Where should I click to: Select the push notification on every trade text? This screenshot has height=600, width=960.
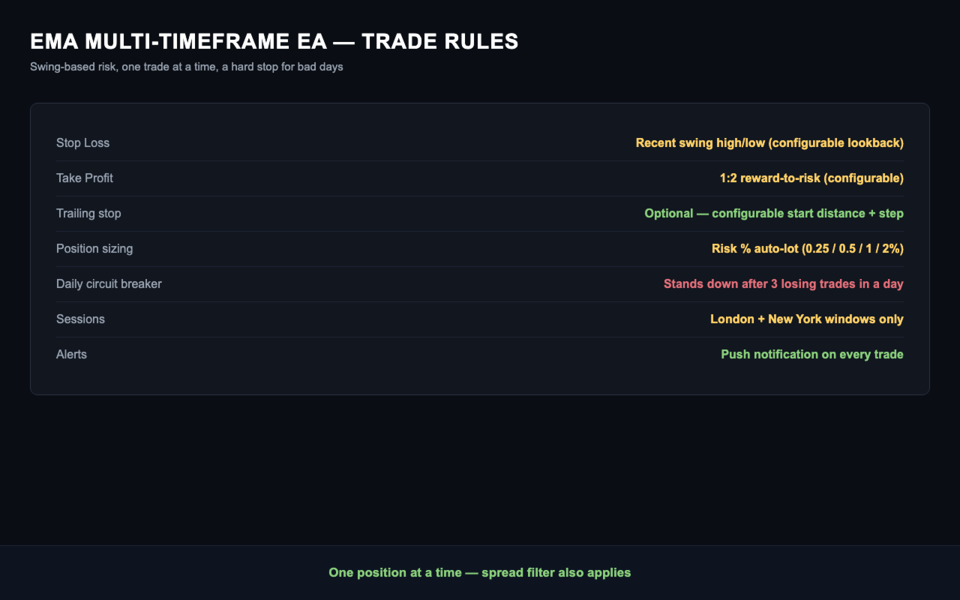click(812, 355)
